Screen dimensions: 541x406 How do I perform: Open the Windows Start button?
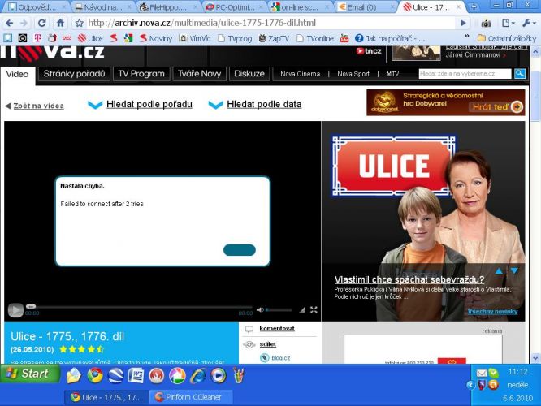(30, 374)
